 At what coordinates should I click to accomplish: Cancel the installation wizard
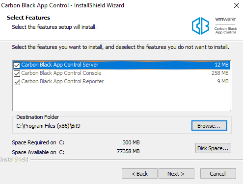pyautogui.click(x=218, y=174)
